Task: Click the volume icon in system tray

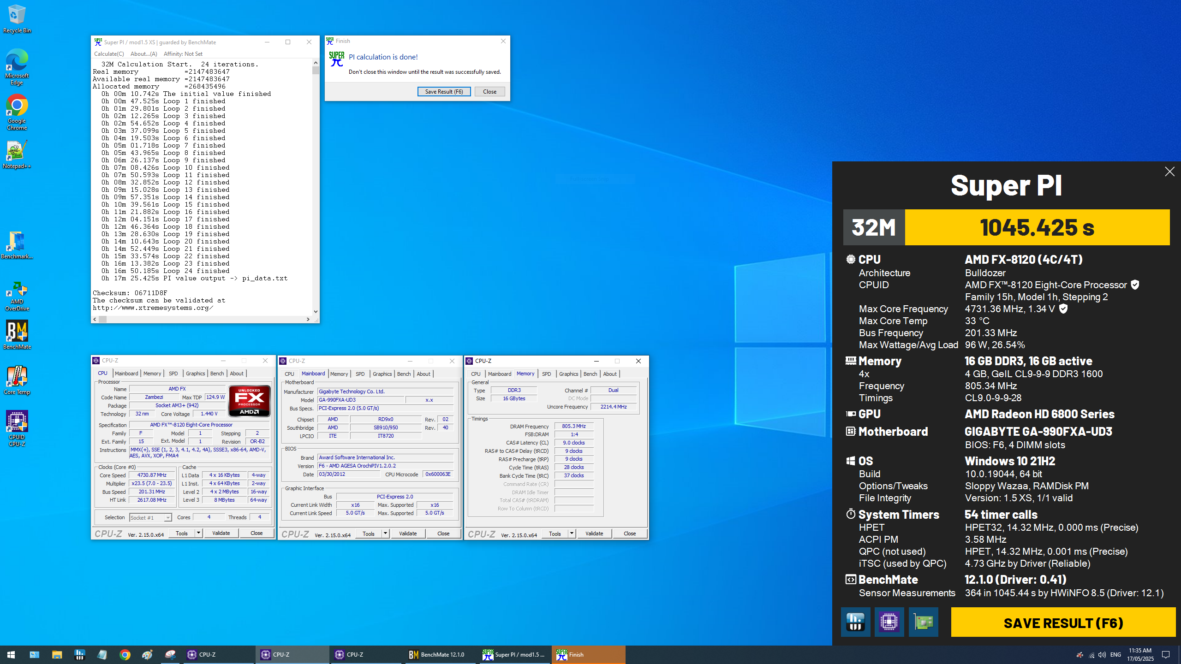Action: 1102,655
